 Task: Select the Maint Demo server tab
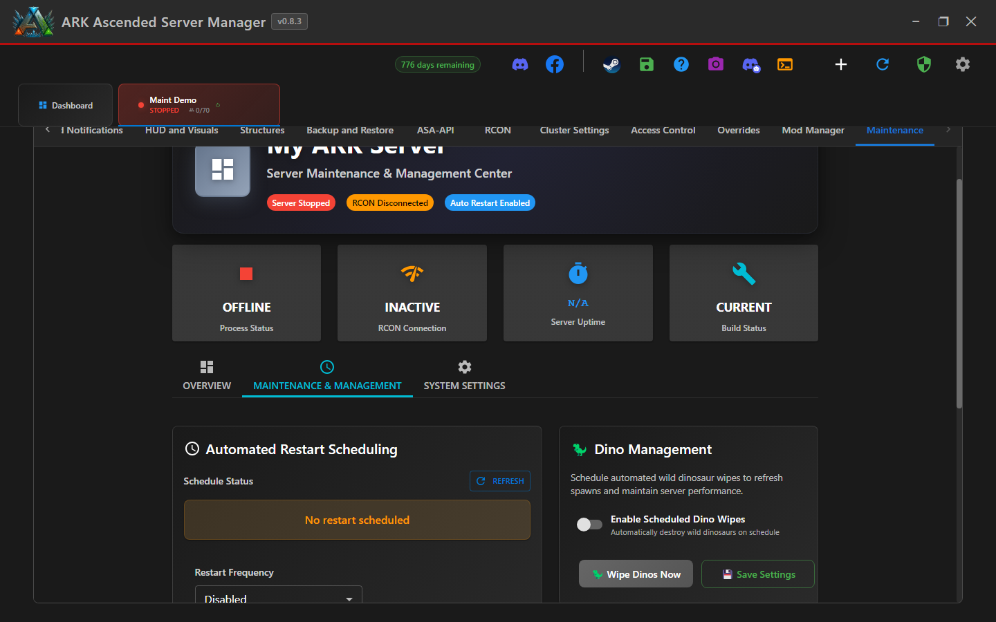pyautogui.click(x=199, y=105)
